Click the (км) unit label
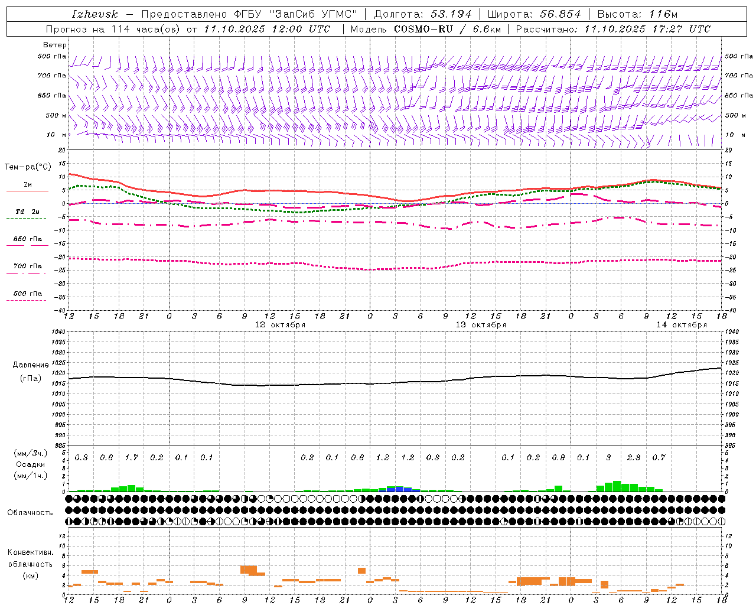The width and height of the screenshot is (756, 605). [x=30, y=575]
